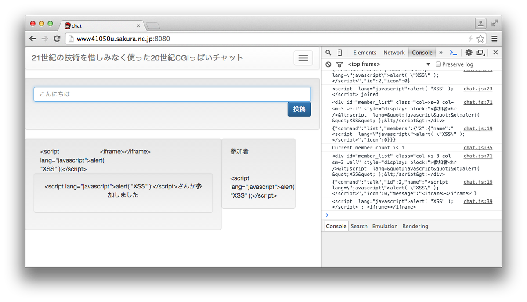Open the top frame context dropdown

389,64
